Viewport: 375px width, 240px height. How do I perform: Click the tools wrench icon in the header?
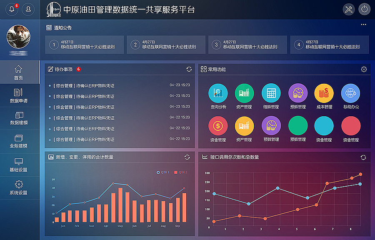[349, 10]
